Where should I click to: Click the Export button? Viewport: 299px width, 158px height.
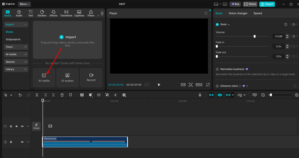[x=267, y=4]
